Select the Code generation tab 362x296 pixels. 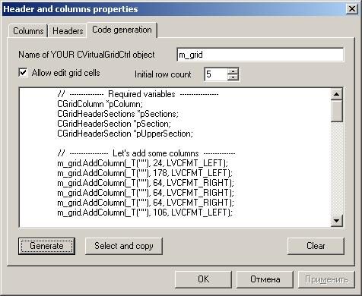click(122, 30)
